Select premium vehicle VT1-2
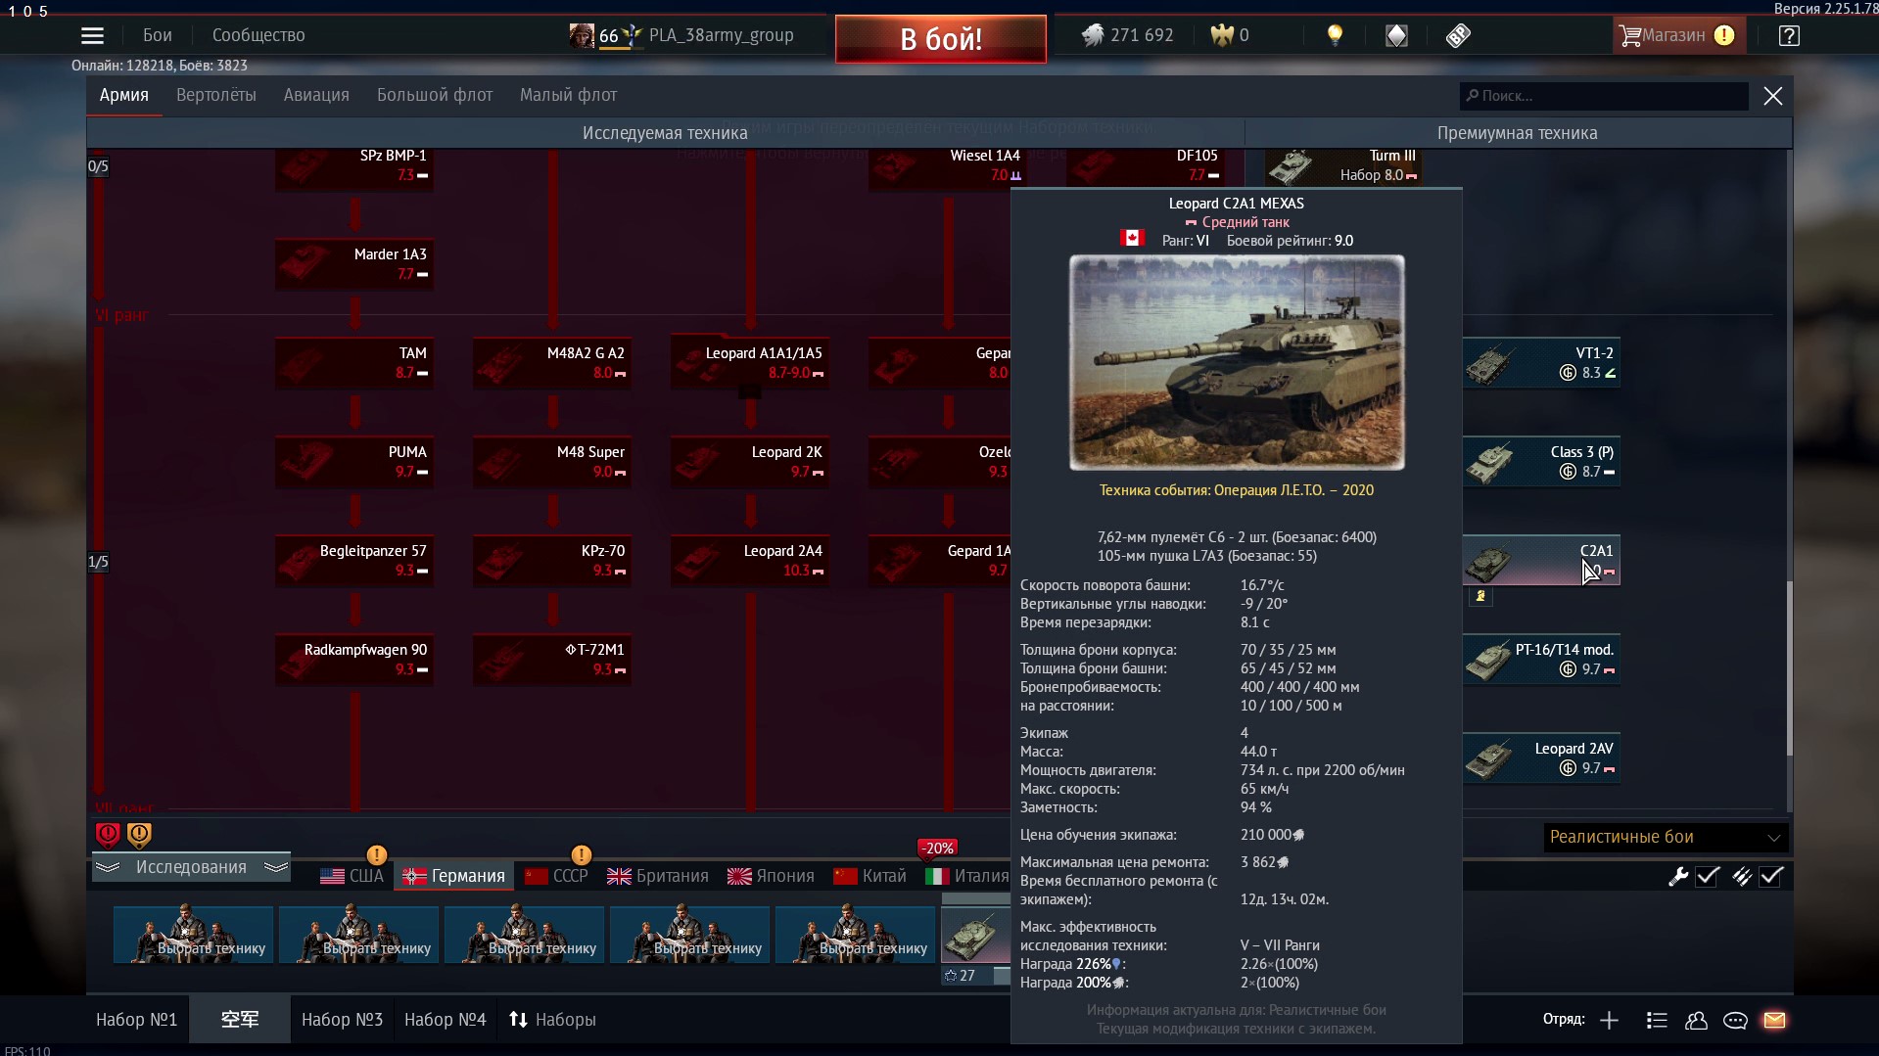 click(1541, 363)
